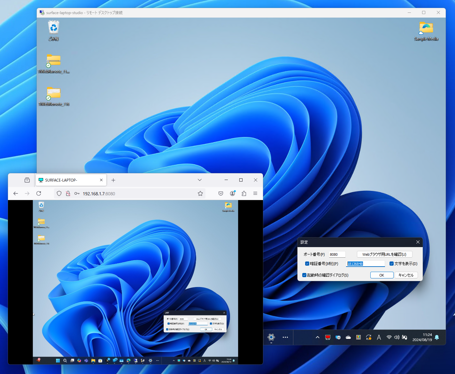
Task: Click the sync arrows tray icon with orange dot
Action: tap(369, 337)
